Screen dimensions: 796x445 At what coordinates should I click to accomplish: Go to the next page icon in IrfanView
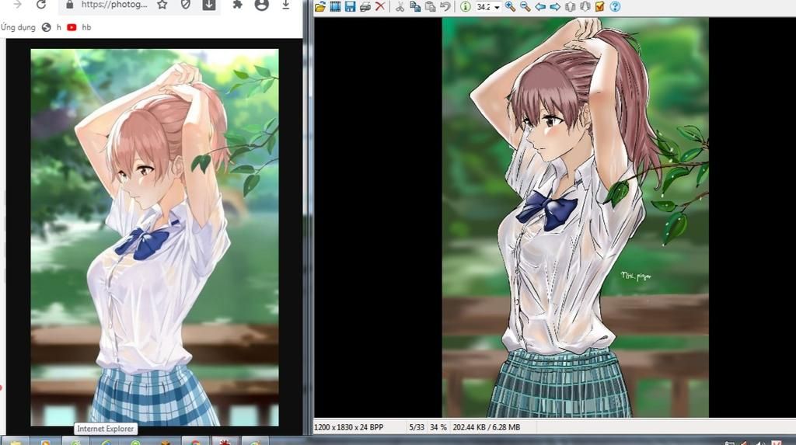585,6
